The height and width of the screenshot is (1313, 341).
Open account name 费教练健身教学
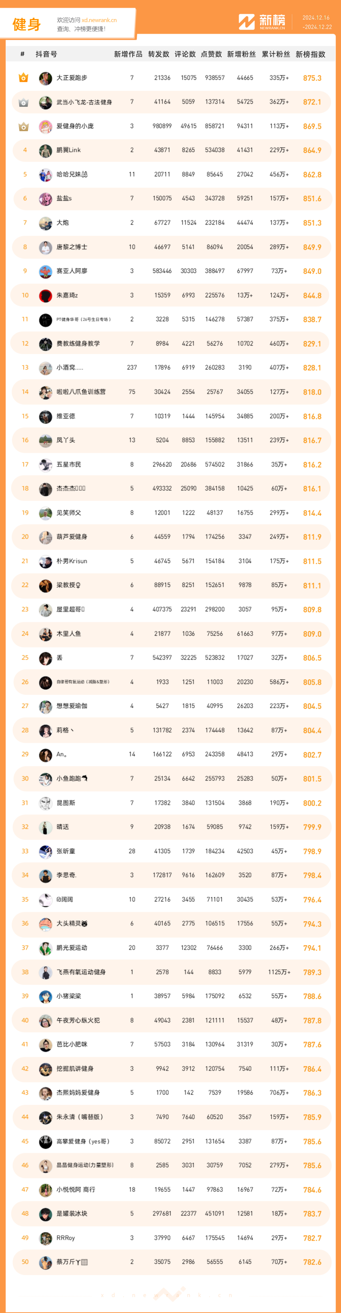pos(78,344)
